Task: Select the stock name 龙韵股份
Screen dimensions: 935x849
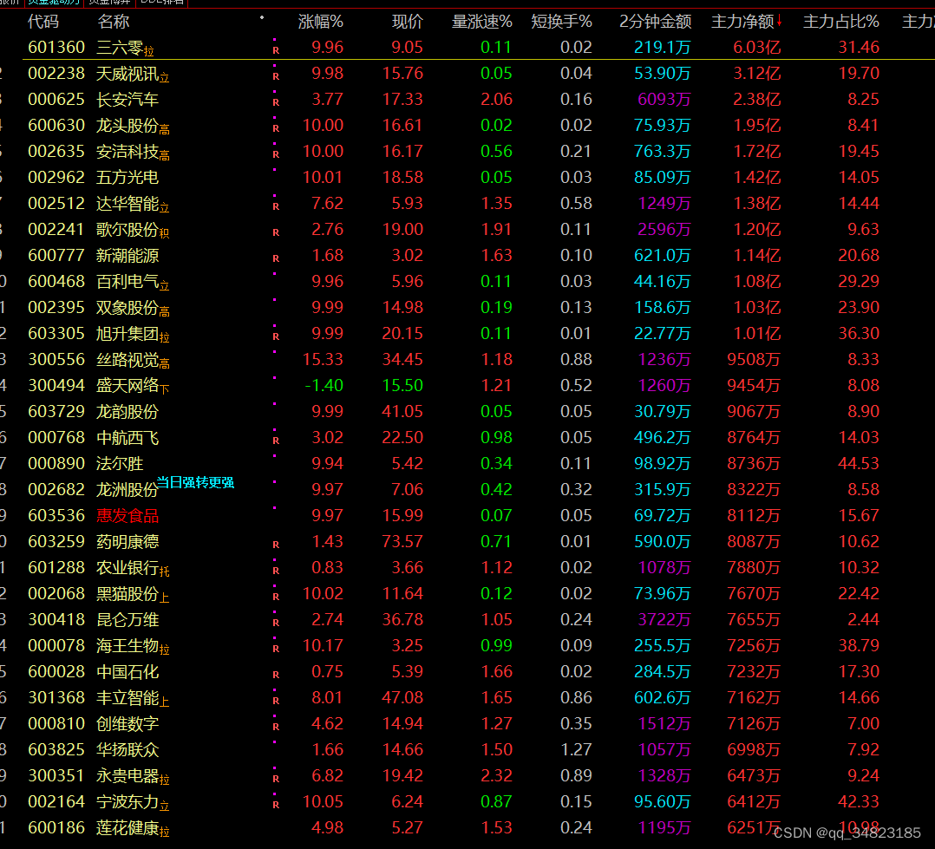Action: click(x=127, y=411)
